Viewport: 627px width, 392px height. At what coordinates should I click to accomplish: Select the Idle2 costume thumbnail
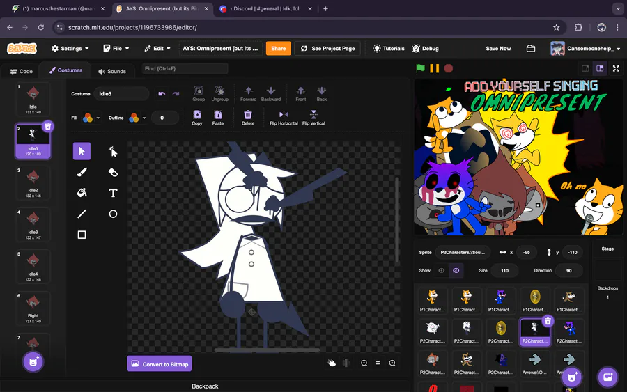pos(33,182)
